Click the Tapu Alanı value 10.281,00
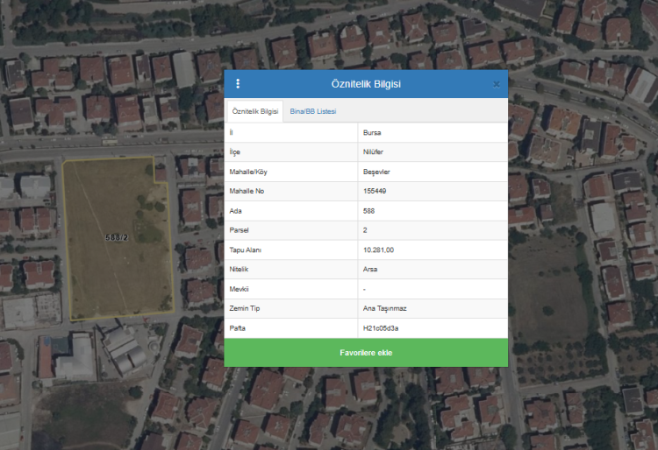 click(378, 250)
